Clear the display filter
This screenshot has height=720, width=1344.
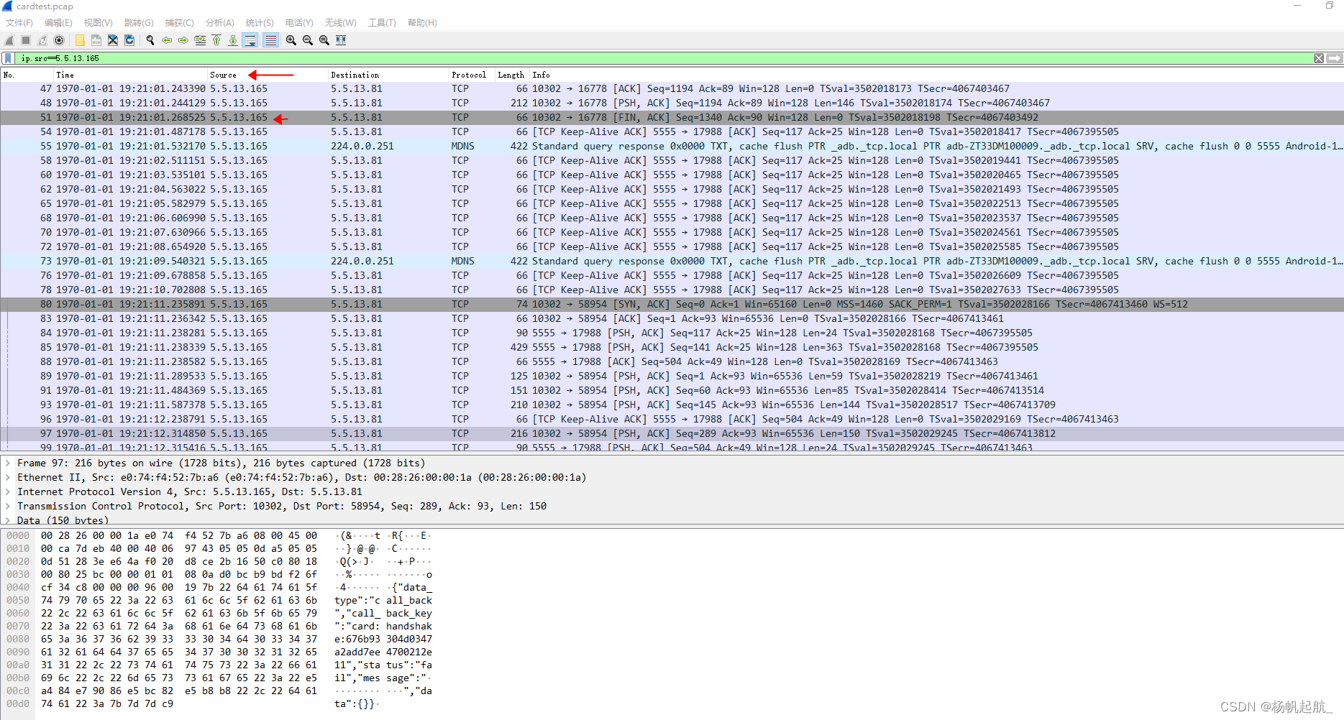tap(1319, 58)
